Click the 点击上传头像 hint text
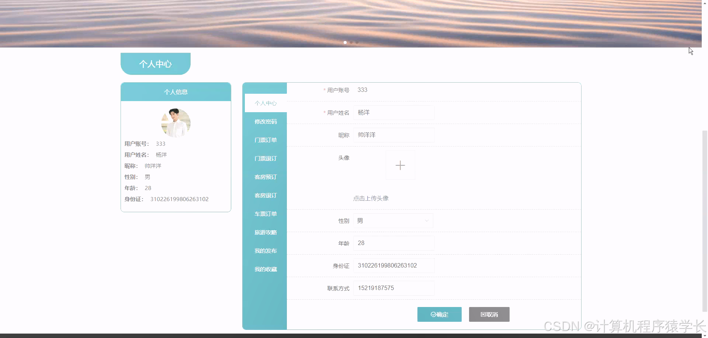 click(x=371, y=198)
